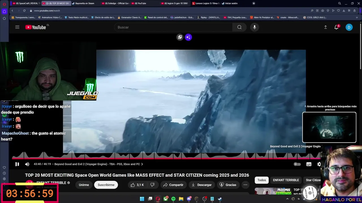Switch to the SpaceCraft REVEAL browser tab

26,3
